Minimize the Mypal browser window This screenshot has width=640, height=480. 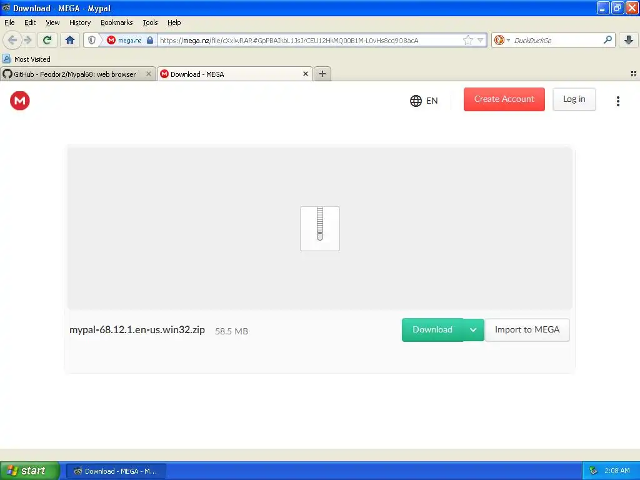click(x=602, y=7)
